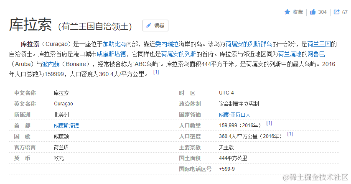Open the 荷属安的列斯群岛 link
The image size is (351, 184).
coord(249,44)
